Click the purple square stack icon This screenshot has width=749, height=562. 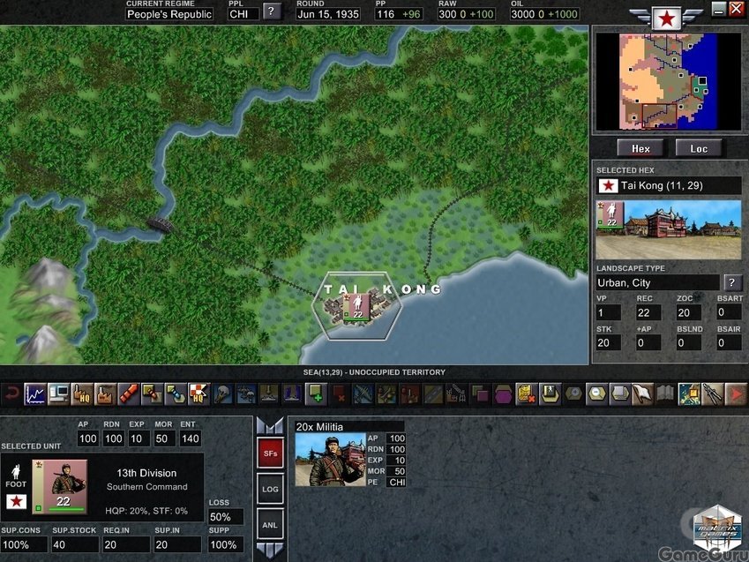(480, 394)
